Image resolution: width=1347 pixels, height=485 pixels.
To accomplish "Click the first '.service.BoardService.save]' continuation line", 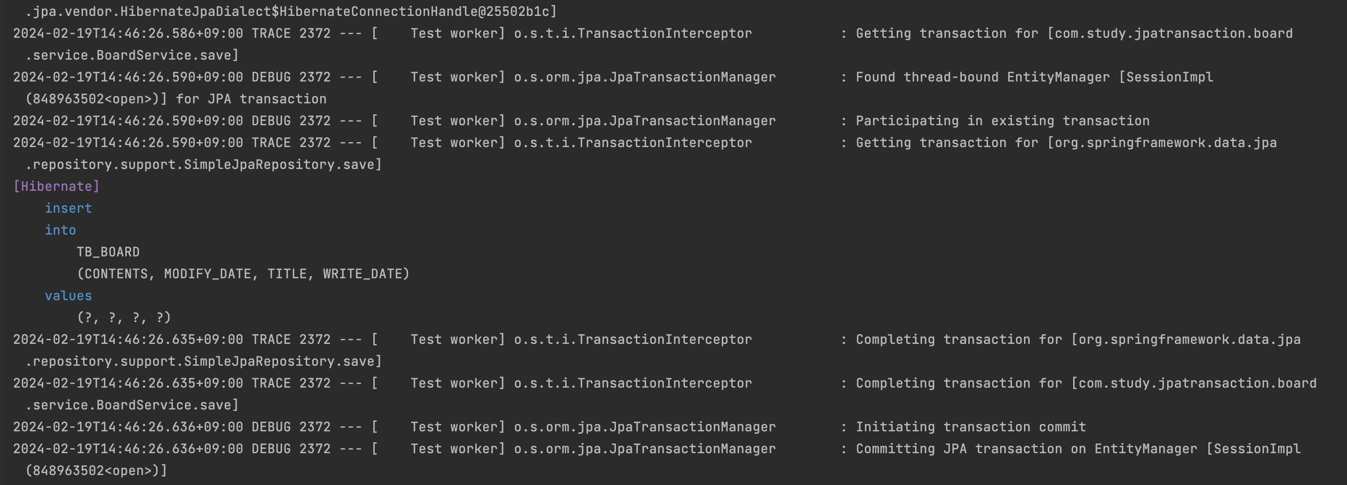I will tap(132, 55).
